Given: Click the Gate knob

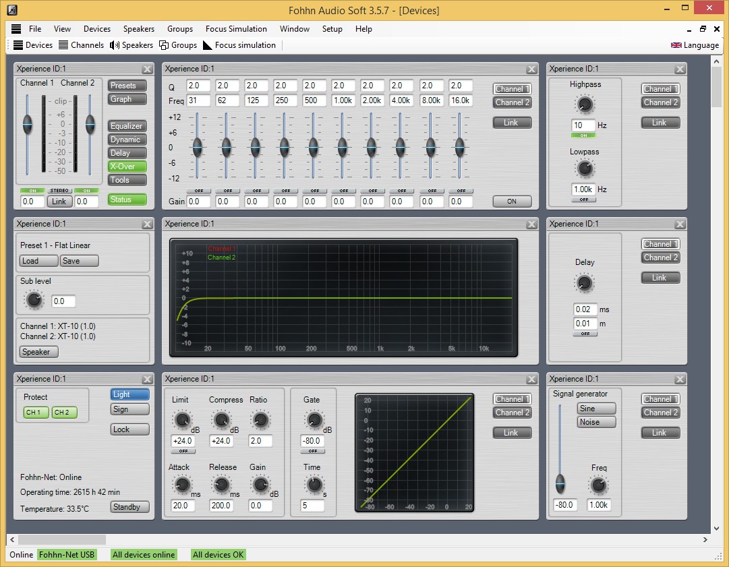Looking at the screenshot, I should [x=314, y=419].
